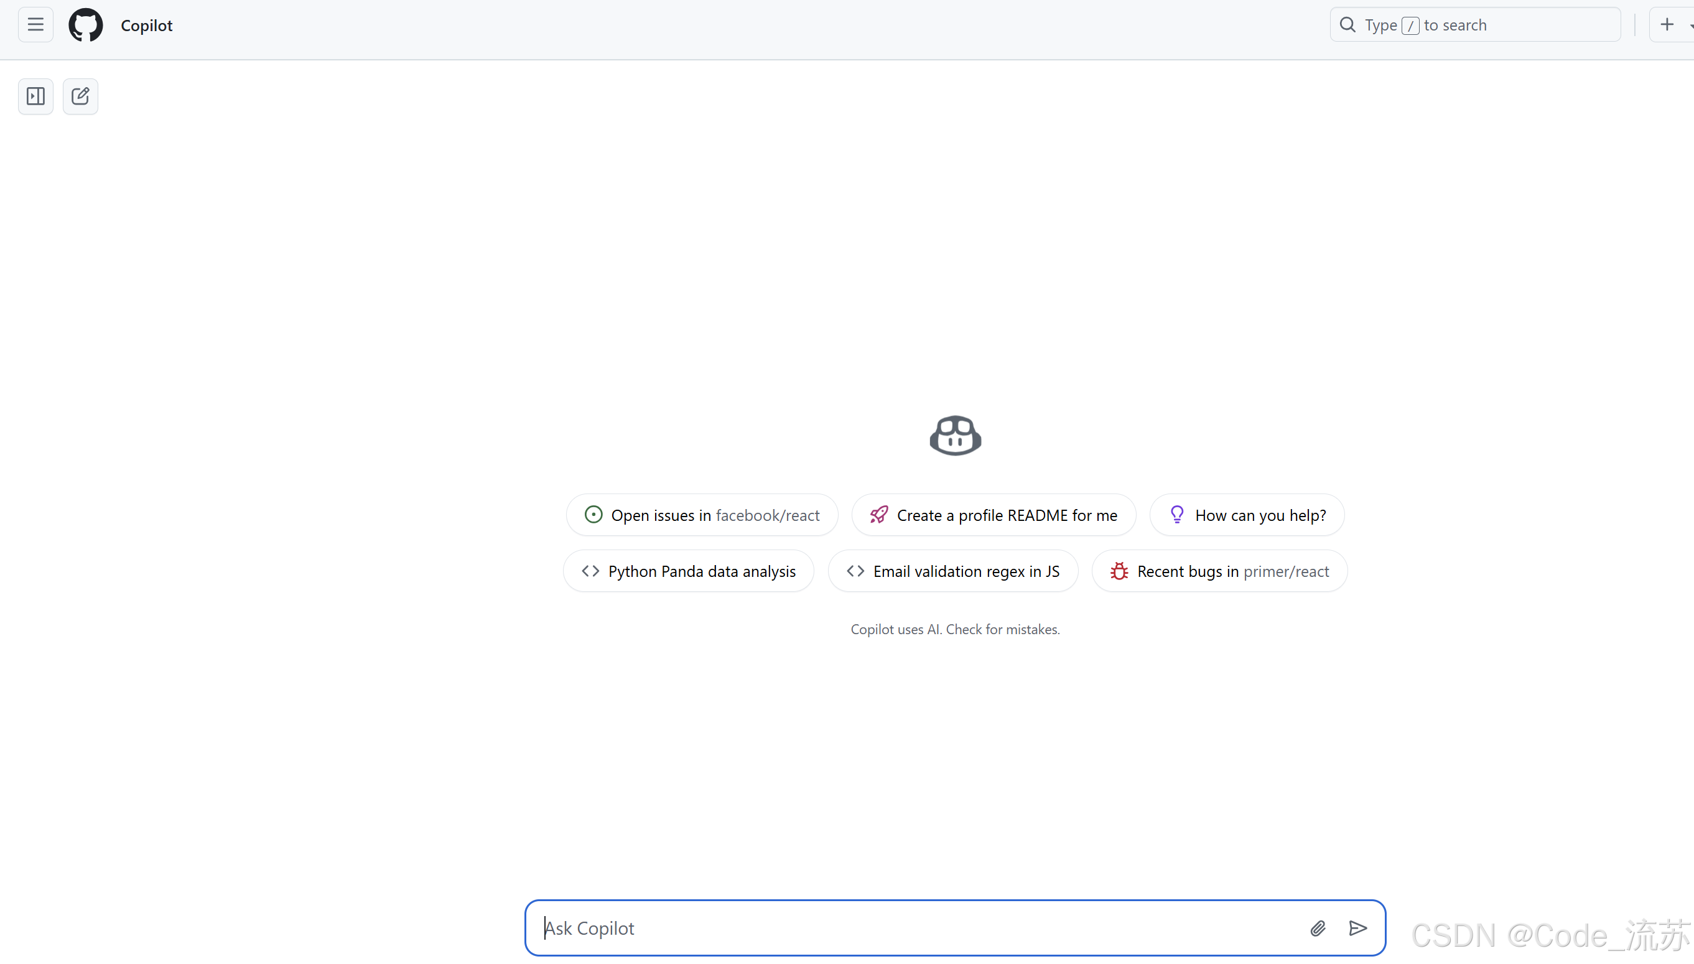Start a new chat conversation
Image resolution: width=1694 pixels, height=964 pixels.
tap(80, 96)
